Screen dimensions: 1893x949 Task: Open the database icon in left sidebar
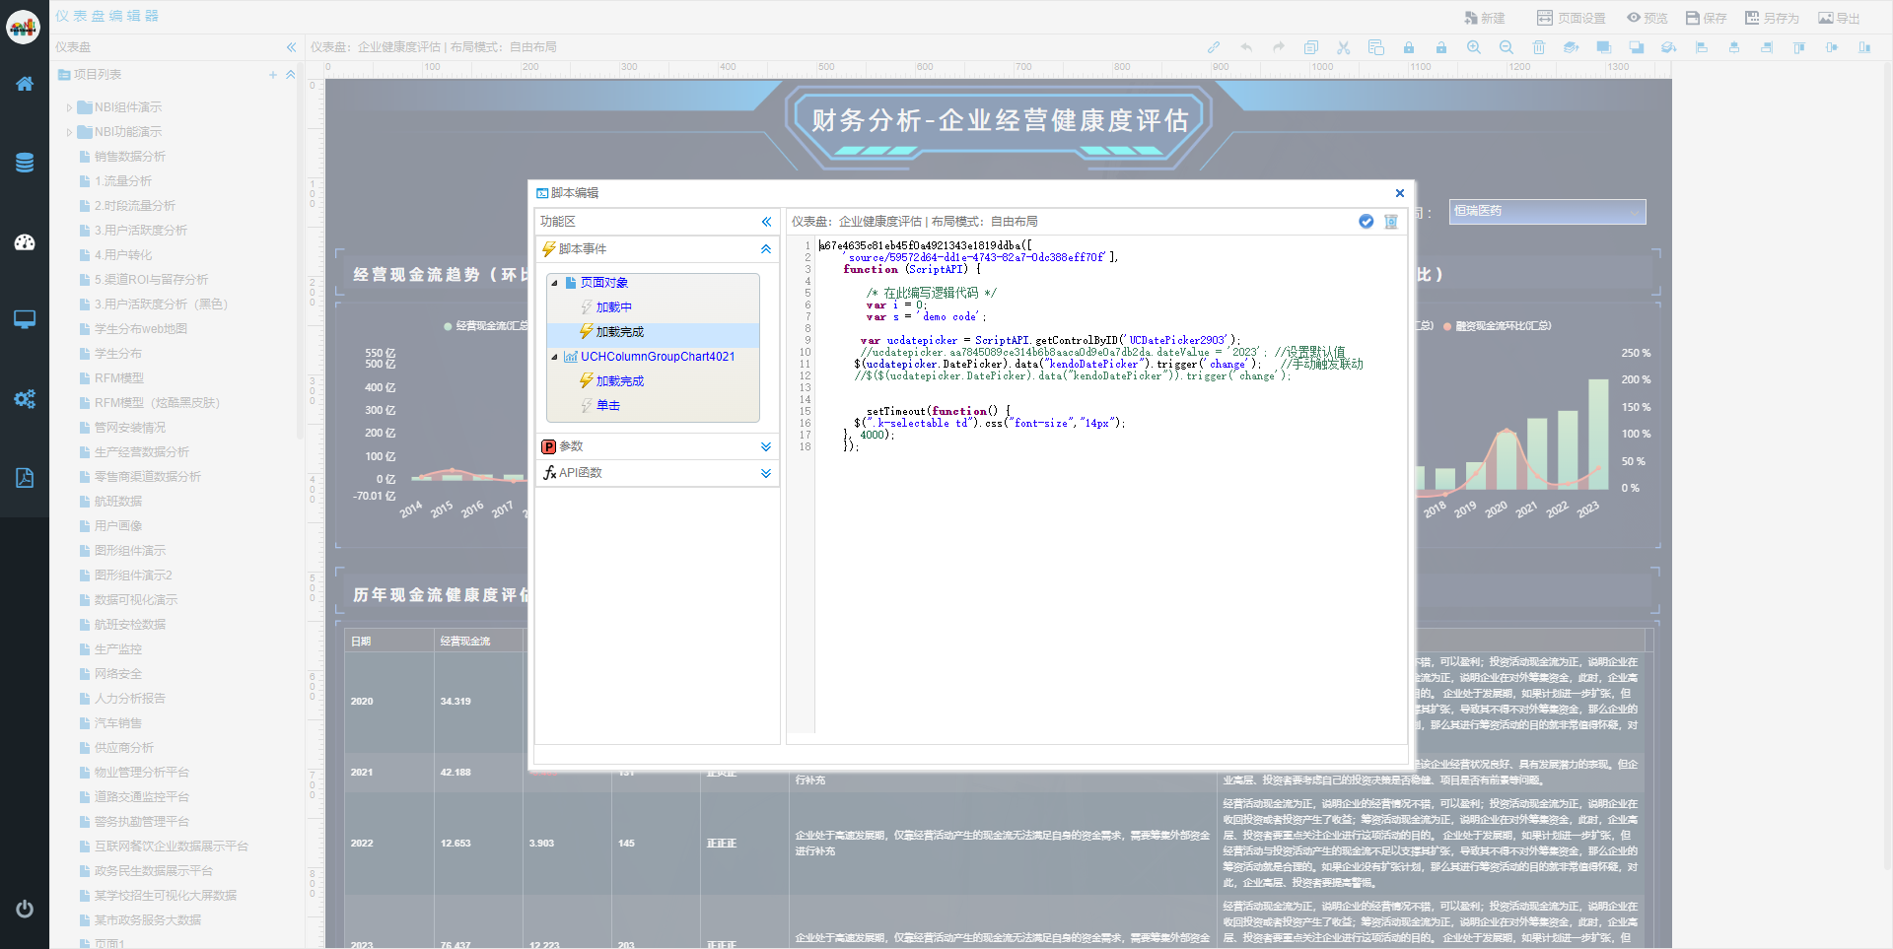coord(25,163)
